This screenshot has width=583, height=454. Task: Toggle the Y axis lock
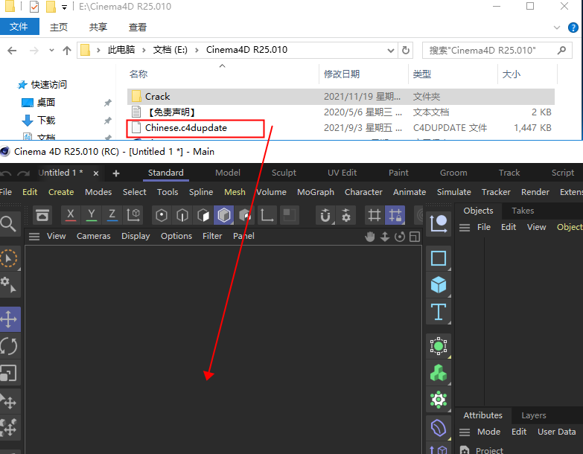pyautogui.click(x=92, y=215)
